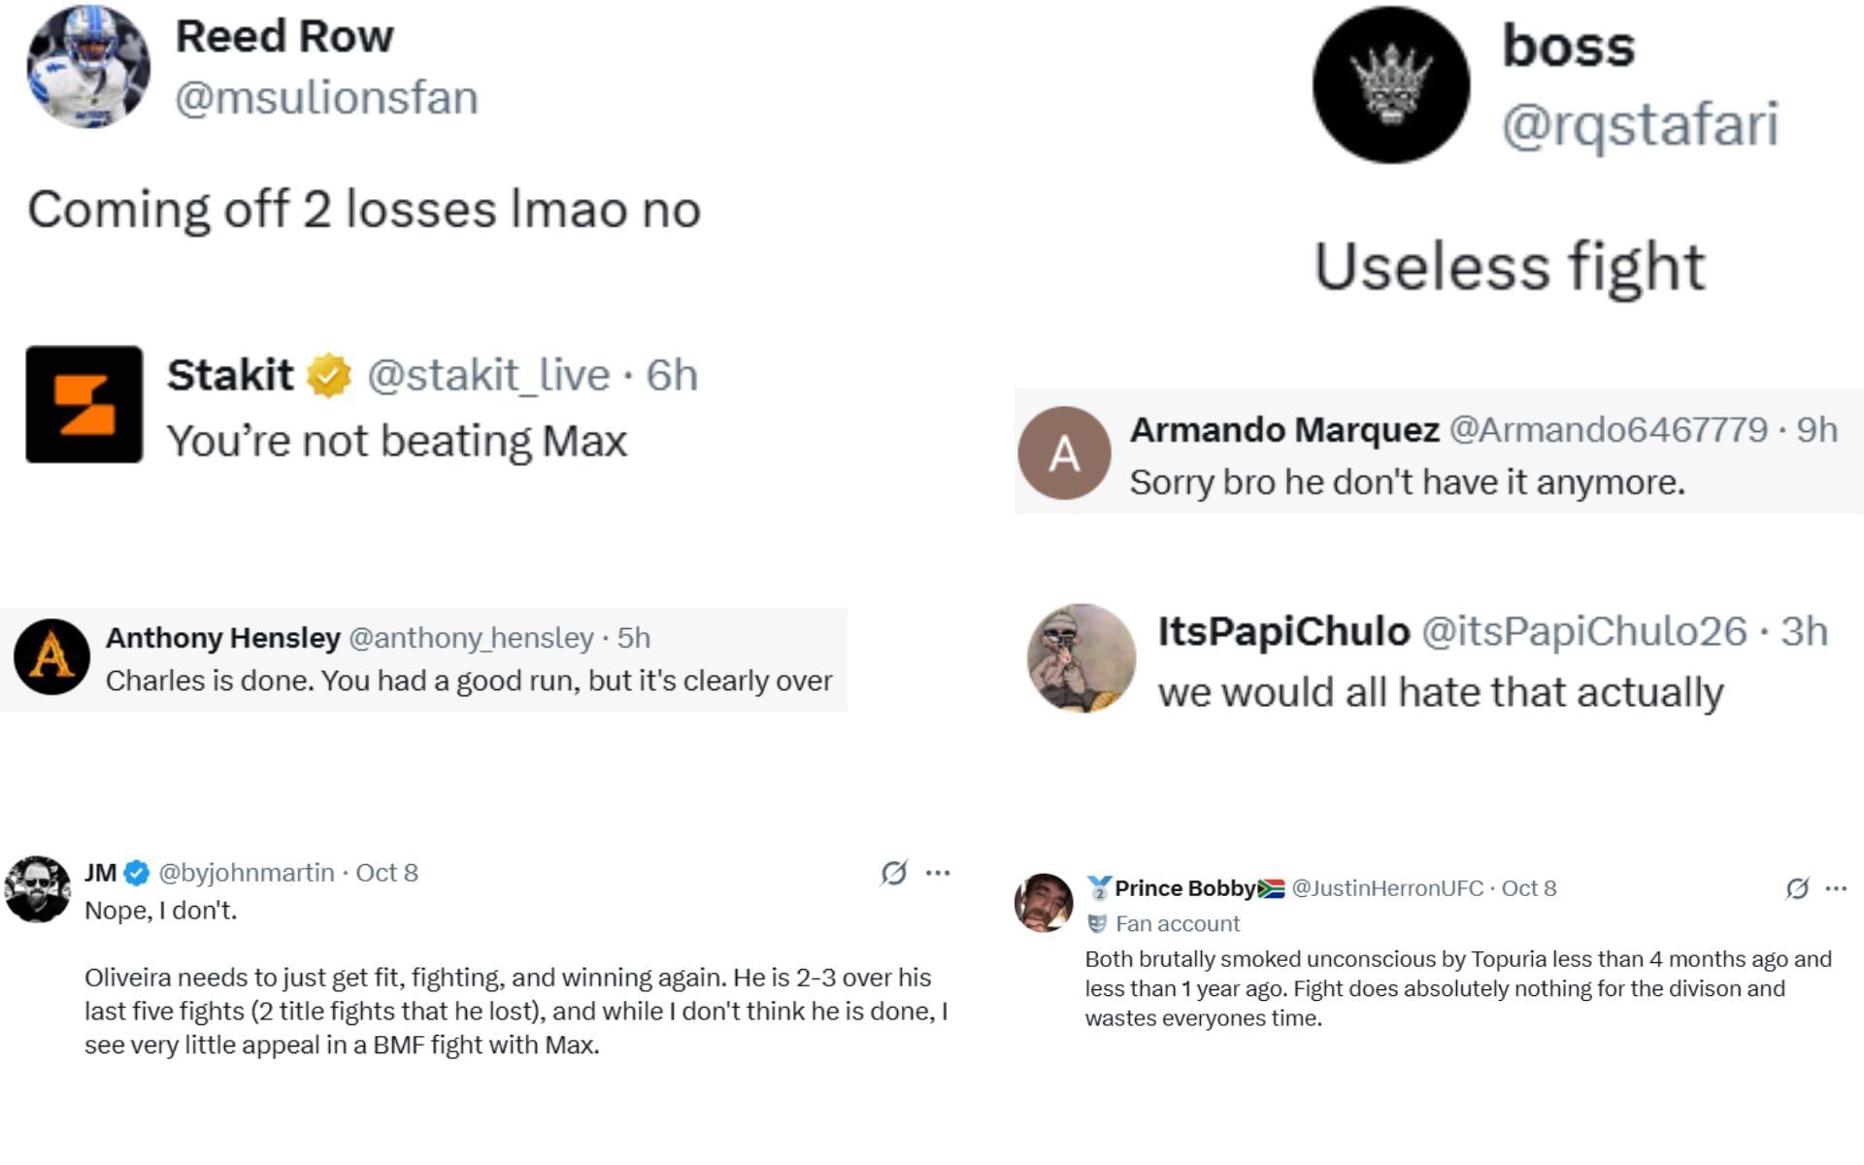Open more options on JM's post
1864x1165 pixels.
pos(938,873)
